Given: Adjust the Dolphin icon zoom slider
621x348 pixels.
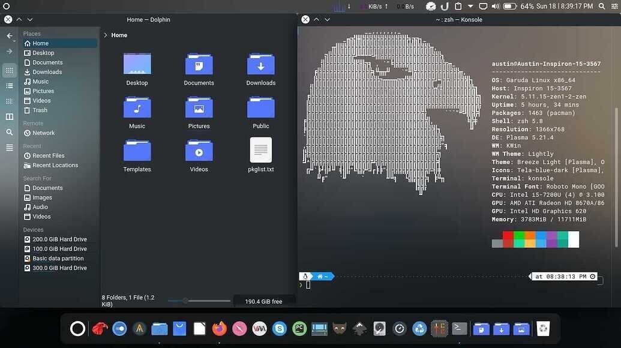Looking at the screenshot, I should tap(199, 301).
